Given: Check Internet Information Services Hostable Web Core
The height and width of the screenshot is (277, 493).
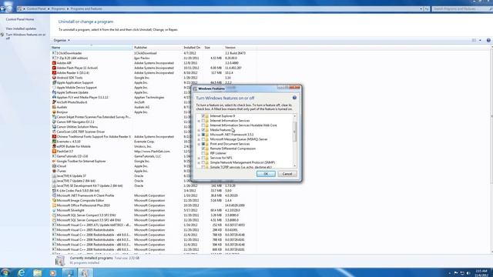Looking at the screenshot, I should [203, 125].
